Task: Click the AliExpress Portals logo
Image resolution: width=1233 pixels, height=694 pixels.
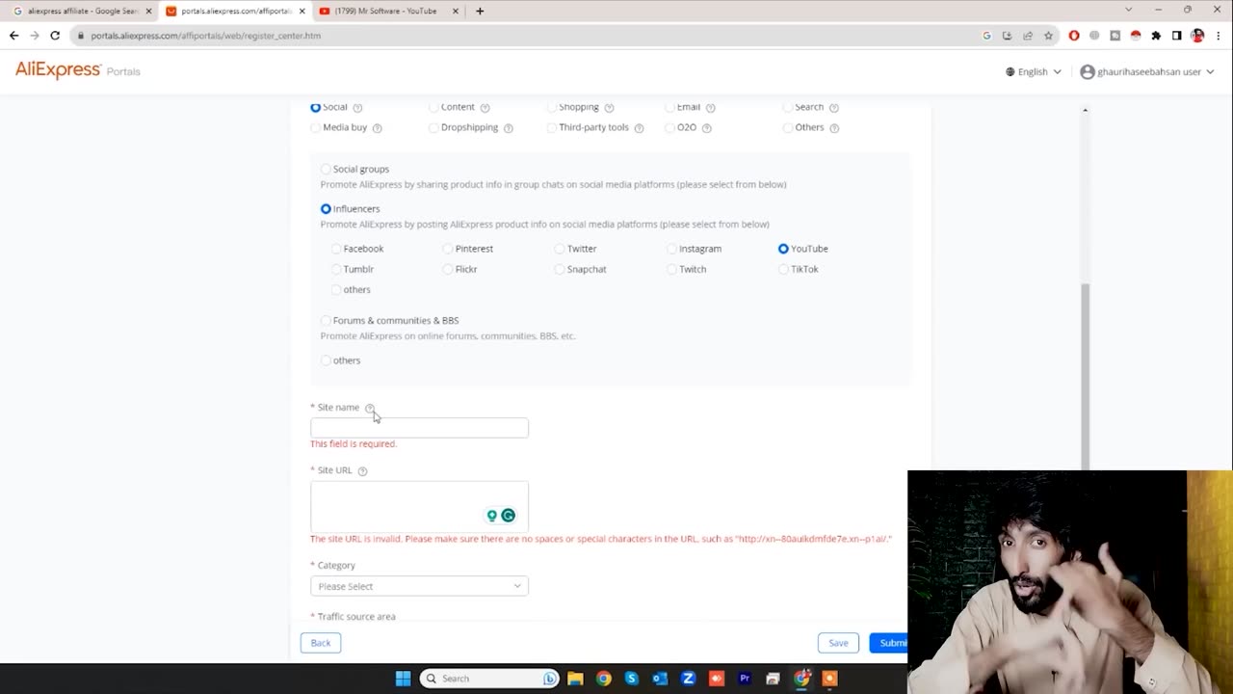Action: [x=78, y=70]
